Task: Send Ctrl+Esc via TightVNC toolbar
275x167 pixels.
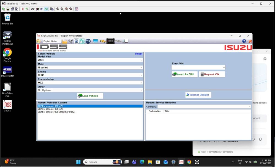Action: (37, 9)
